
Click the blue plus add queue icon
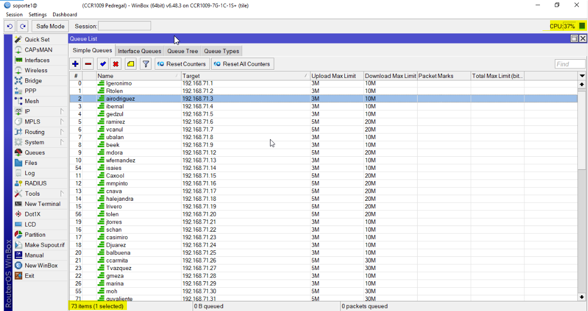click(x=75, y=64)
